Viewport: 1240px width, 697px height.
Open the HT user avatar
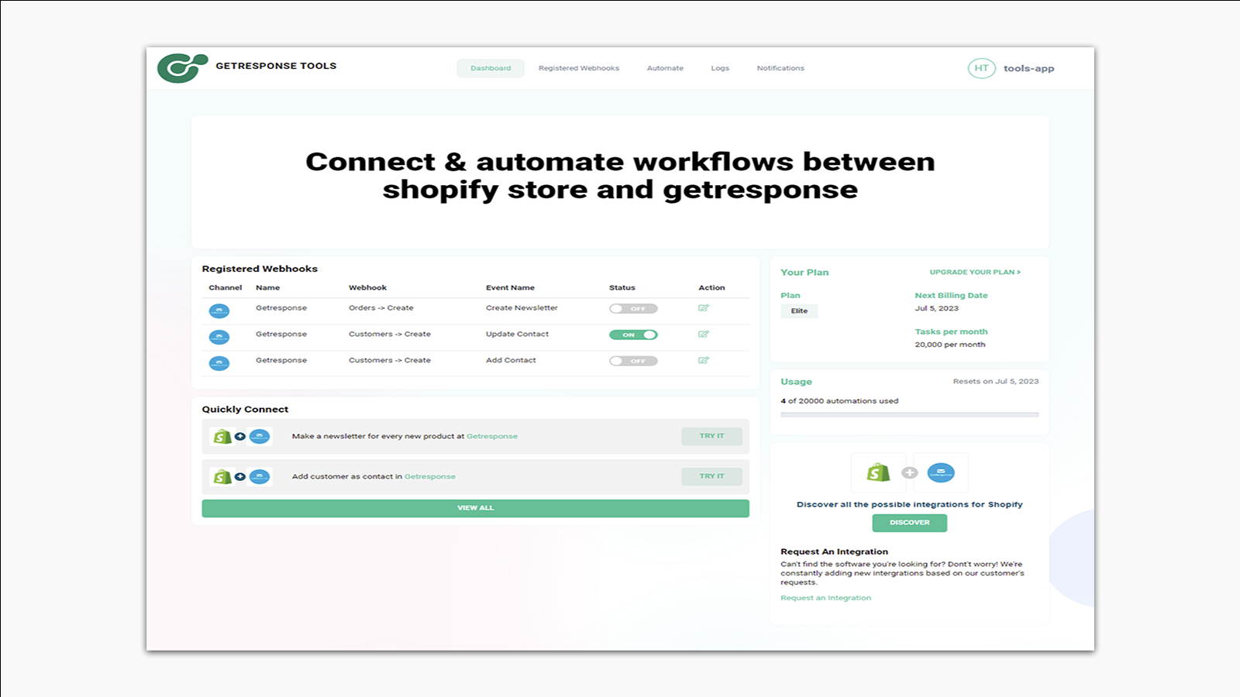click(x=981, y=68)
